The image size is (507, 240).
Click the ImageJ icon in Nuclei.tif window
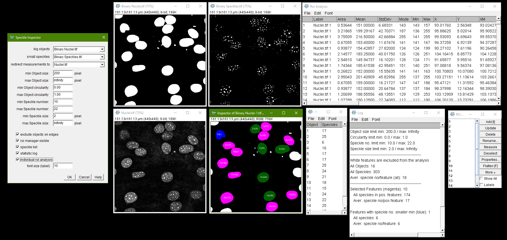(x=118, y=113)
